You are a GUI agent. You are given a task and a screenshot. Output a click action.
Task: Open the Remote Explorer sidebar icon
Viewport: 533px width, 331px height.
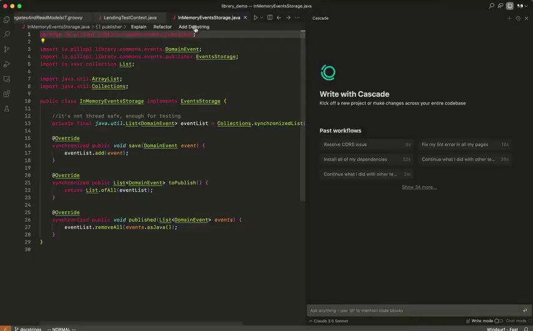[x=6, y=79]
